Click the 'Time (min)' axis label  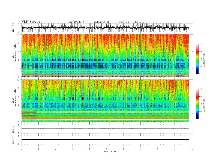pos(109,151)
